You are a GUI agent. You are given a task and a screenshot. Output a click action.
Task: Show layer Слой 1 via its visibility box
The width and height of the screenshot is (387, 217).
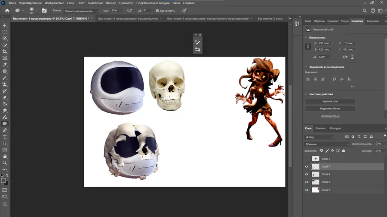pyautogui.click(x=307, y=159)
